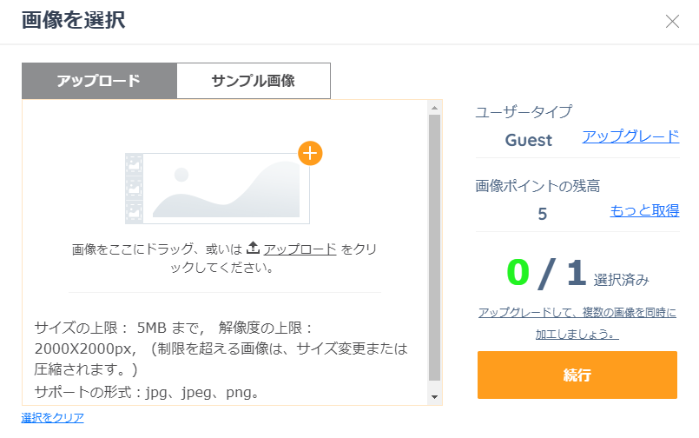Click the orange plus add-image icon
699x438 pixels.
click(x=310, y=153)
